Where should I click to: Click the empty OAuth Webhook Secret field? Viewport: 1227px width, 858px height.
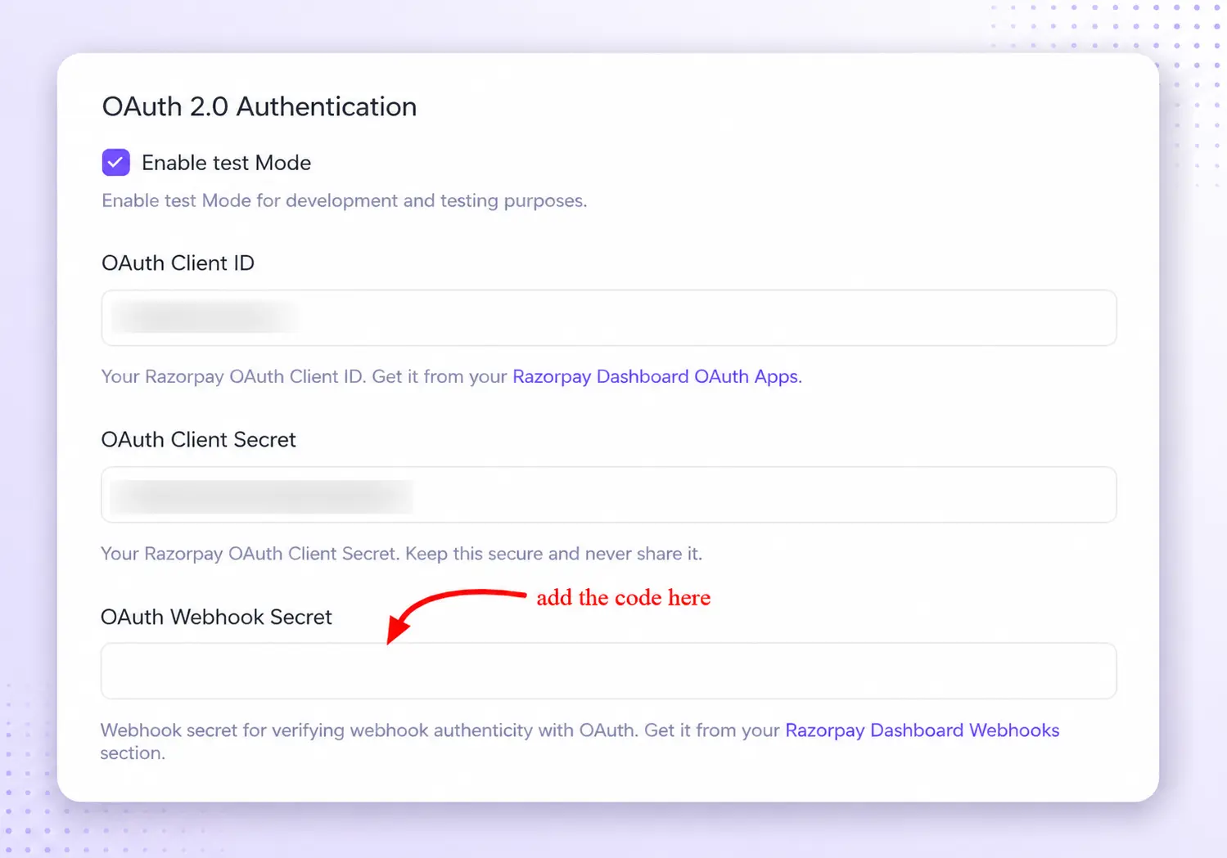pos(608,671)
